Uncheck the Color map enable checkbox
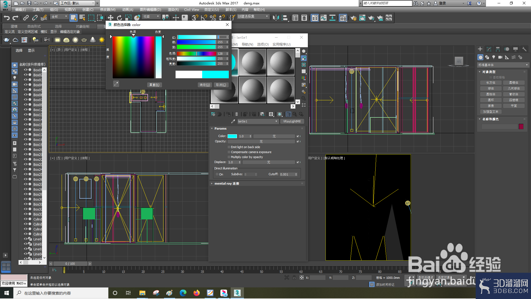 (x=298, y=136)
